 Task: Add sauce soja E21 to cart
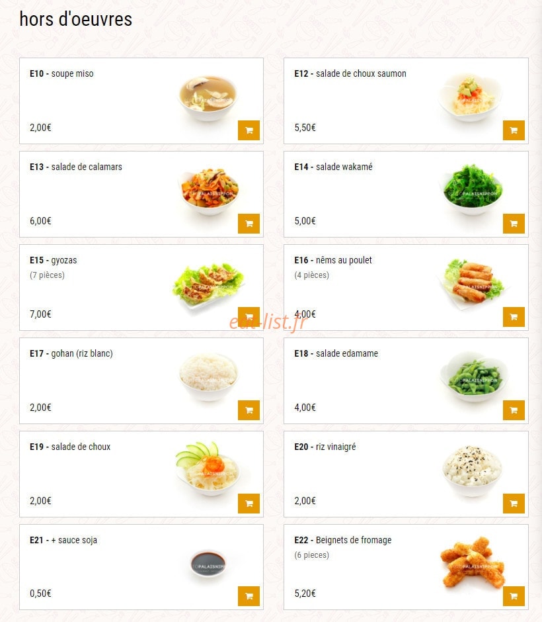click(x=249, y=596)
